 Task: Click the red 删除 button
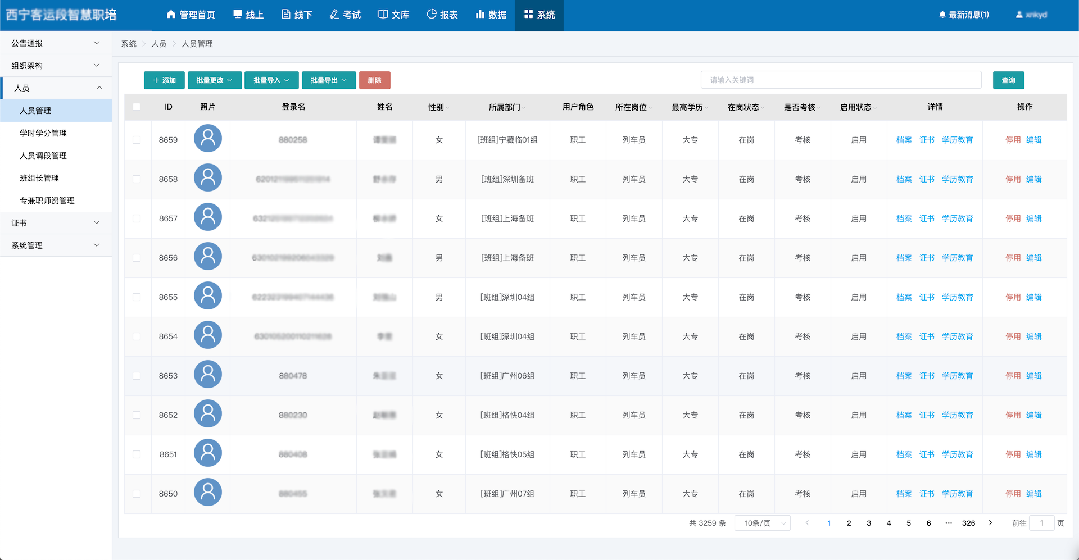coord(375,80)
